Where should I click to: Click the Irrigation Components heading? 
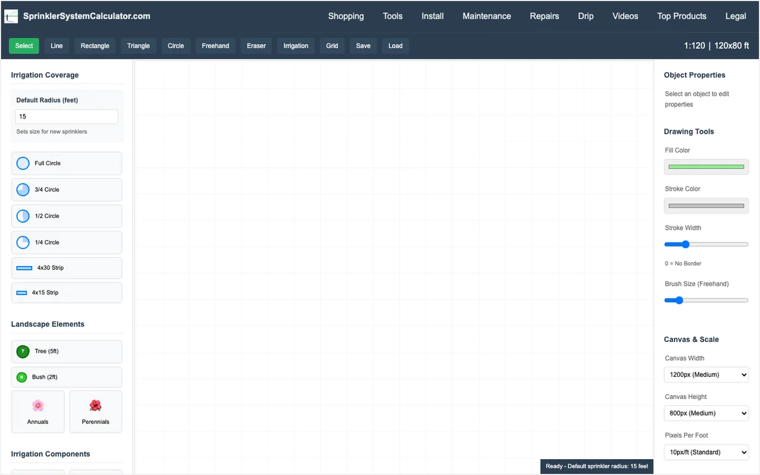pos(51,454)
